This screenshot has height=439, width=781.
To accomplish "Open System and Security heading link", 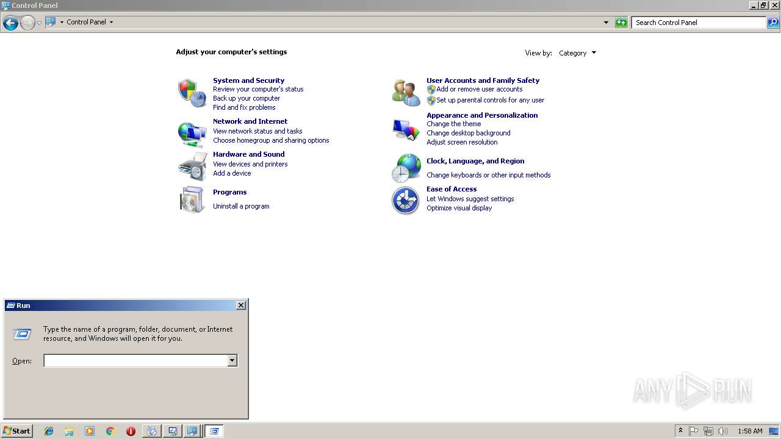I will click(248, 80).
